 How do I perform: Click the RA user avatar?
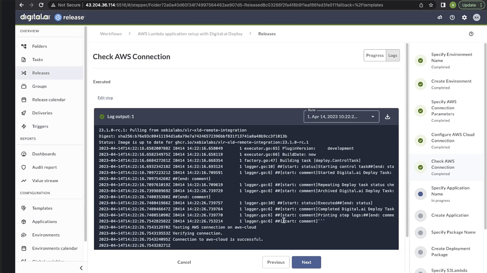tap(476, 17)
